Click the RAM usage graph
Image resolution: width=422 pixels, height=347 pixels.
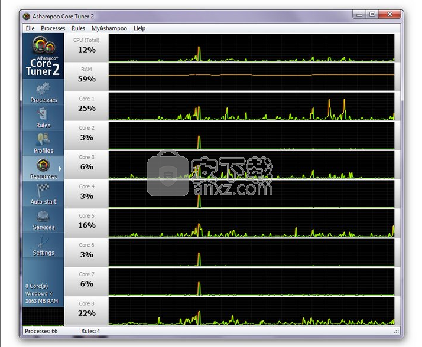(x=252, y=77)
